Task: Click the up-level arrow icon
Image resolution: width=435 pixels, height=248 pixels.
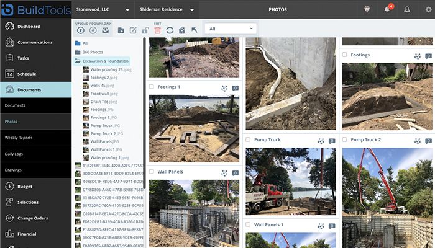Action: coord(194,30)
